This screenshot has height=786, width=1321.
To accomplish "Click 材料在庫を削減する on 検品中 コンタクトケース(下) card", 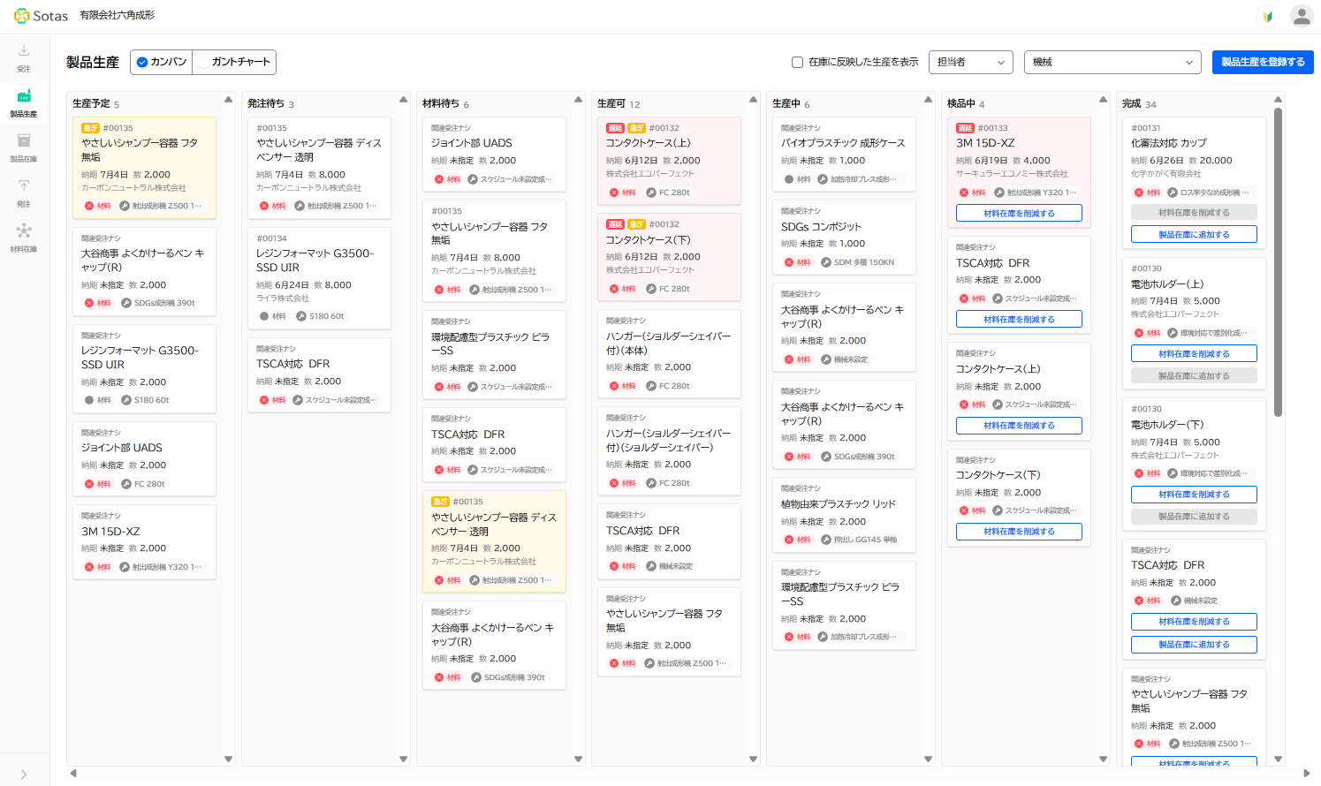I will [x=1019, y=532].
